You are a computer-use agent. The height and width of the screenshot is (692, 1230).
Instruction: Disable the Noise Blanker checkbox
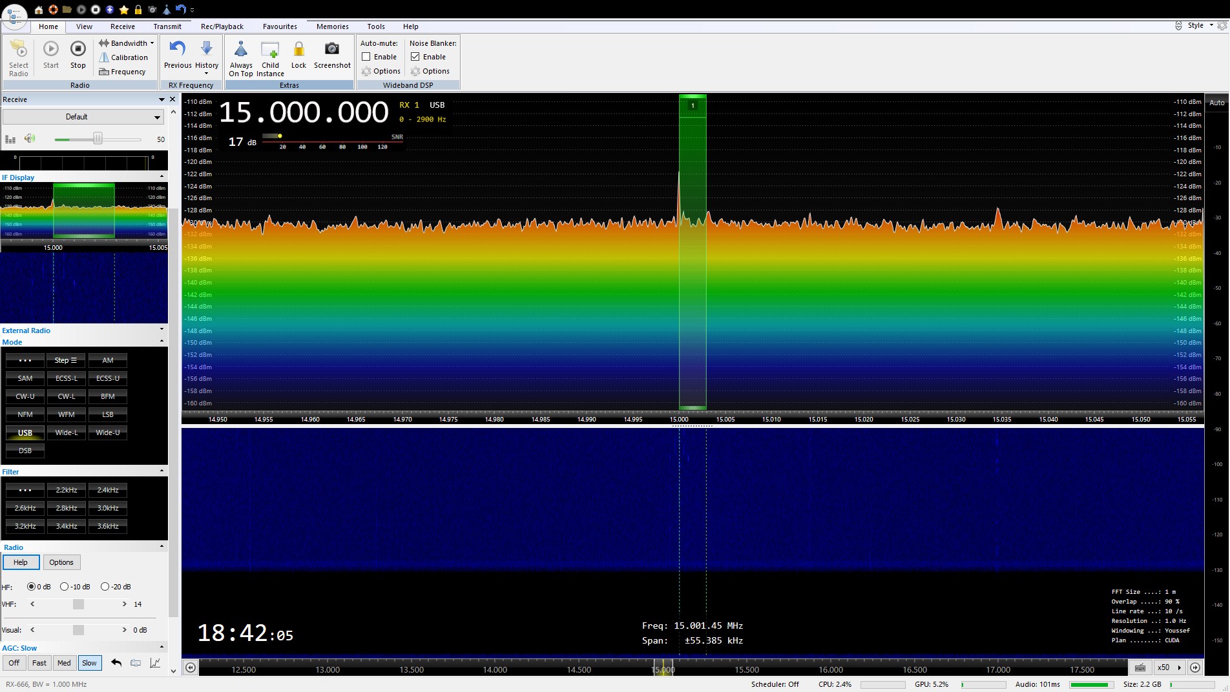click(415, 57)
